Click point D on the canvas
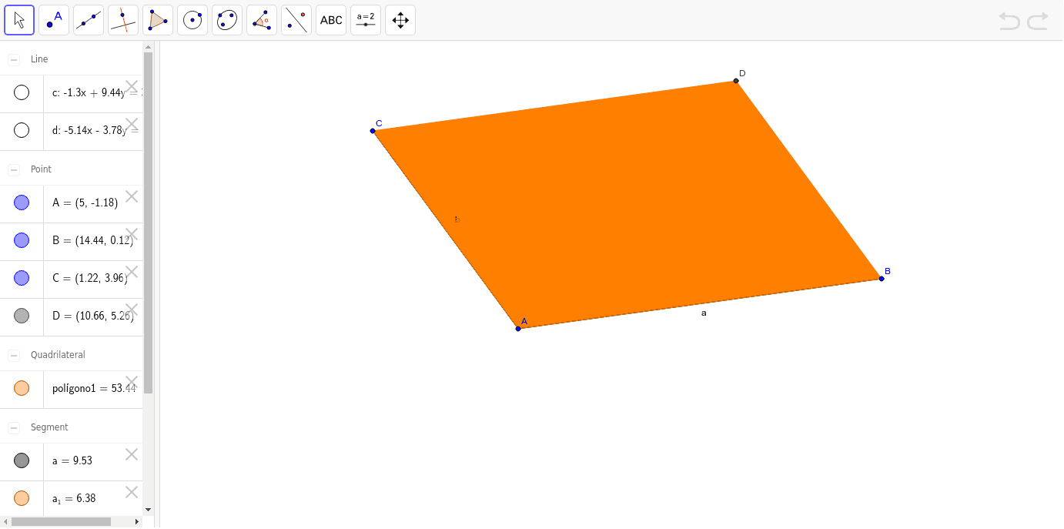The image size is (1064, 529). pos(736,81)
